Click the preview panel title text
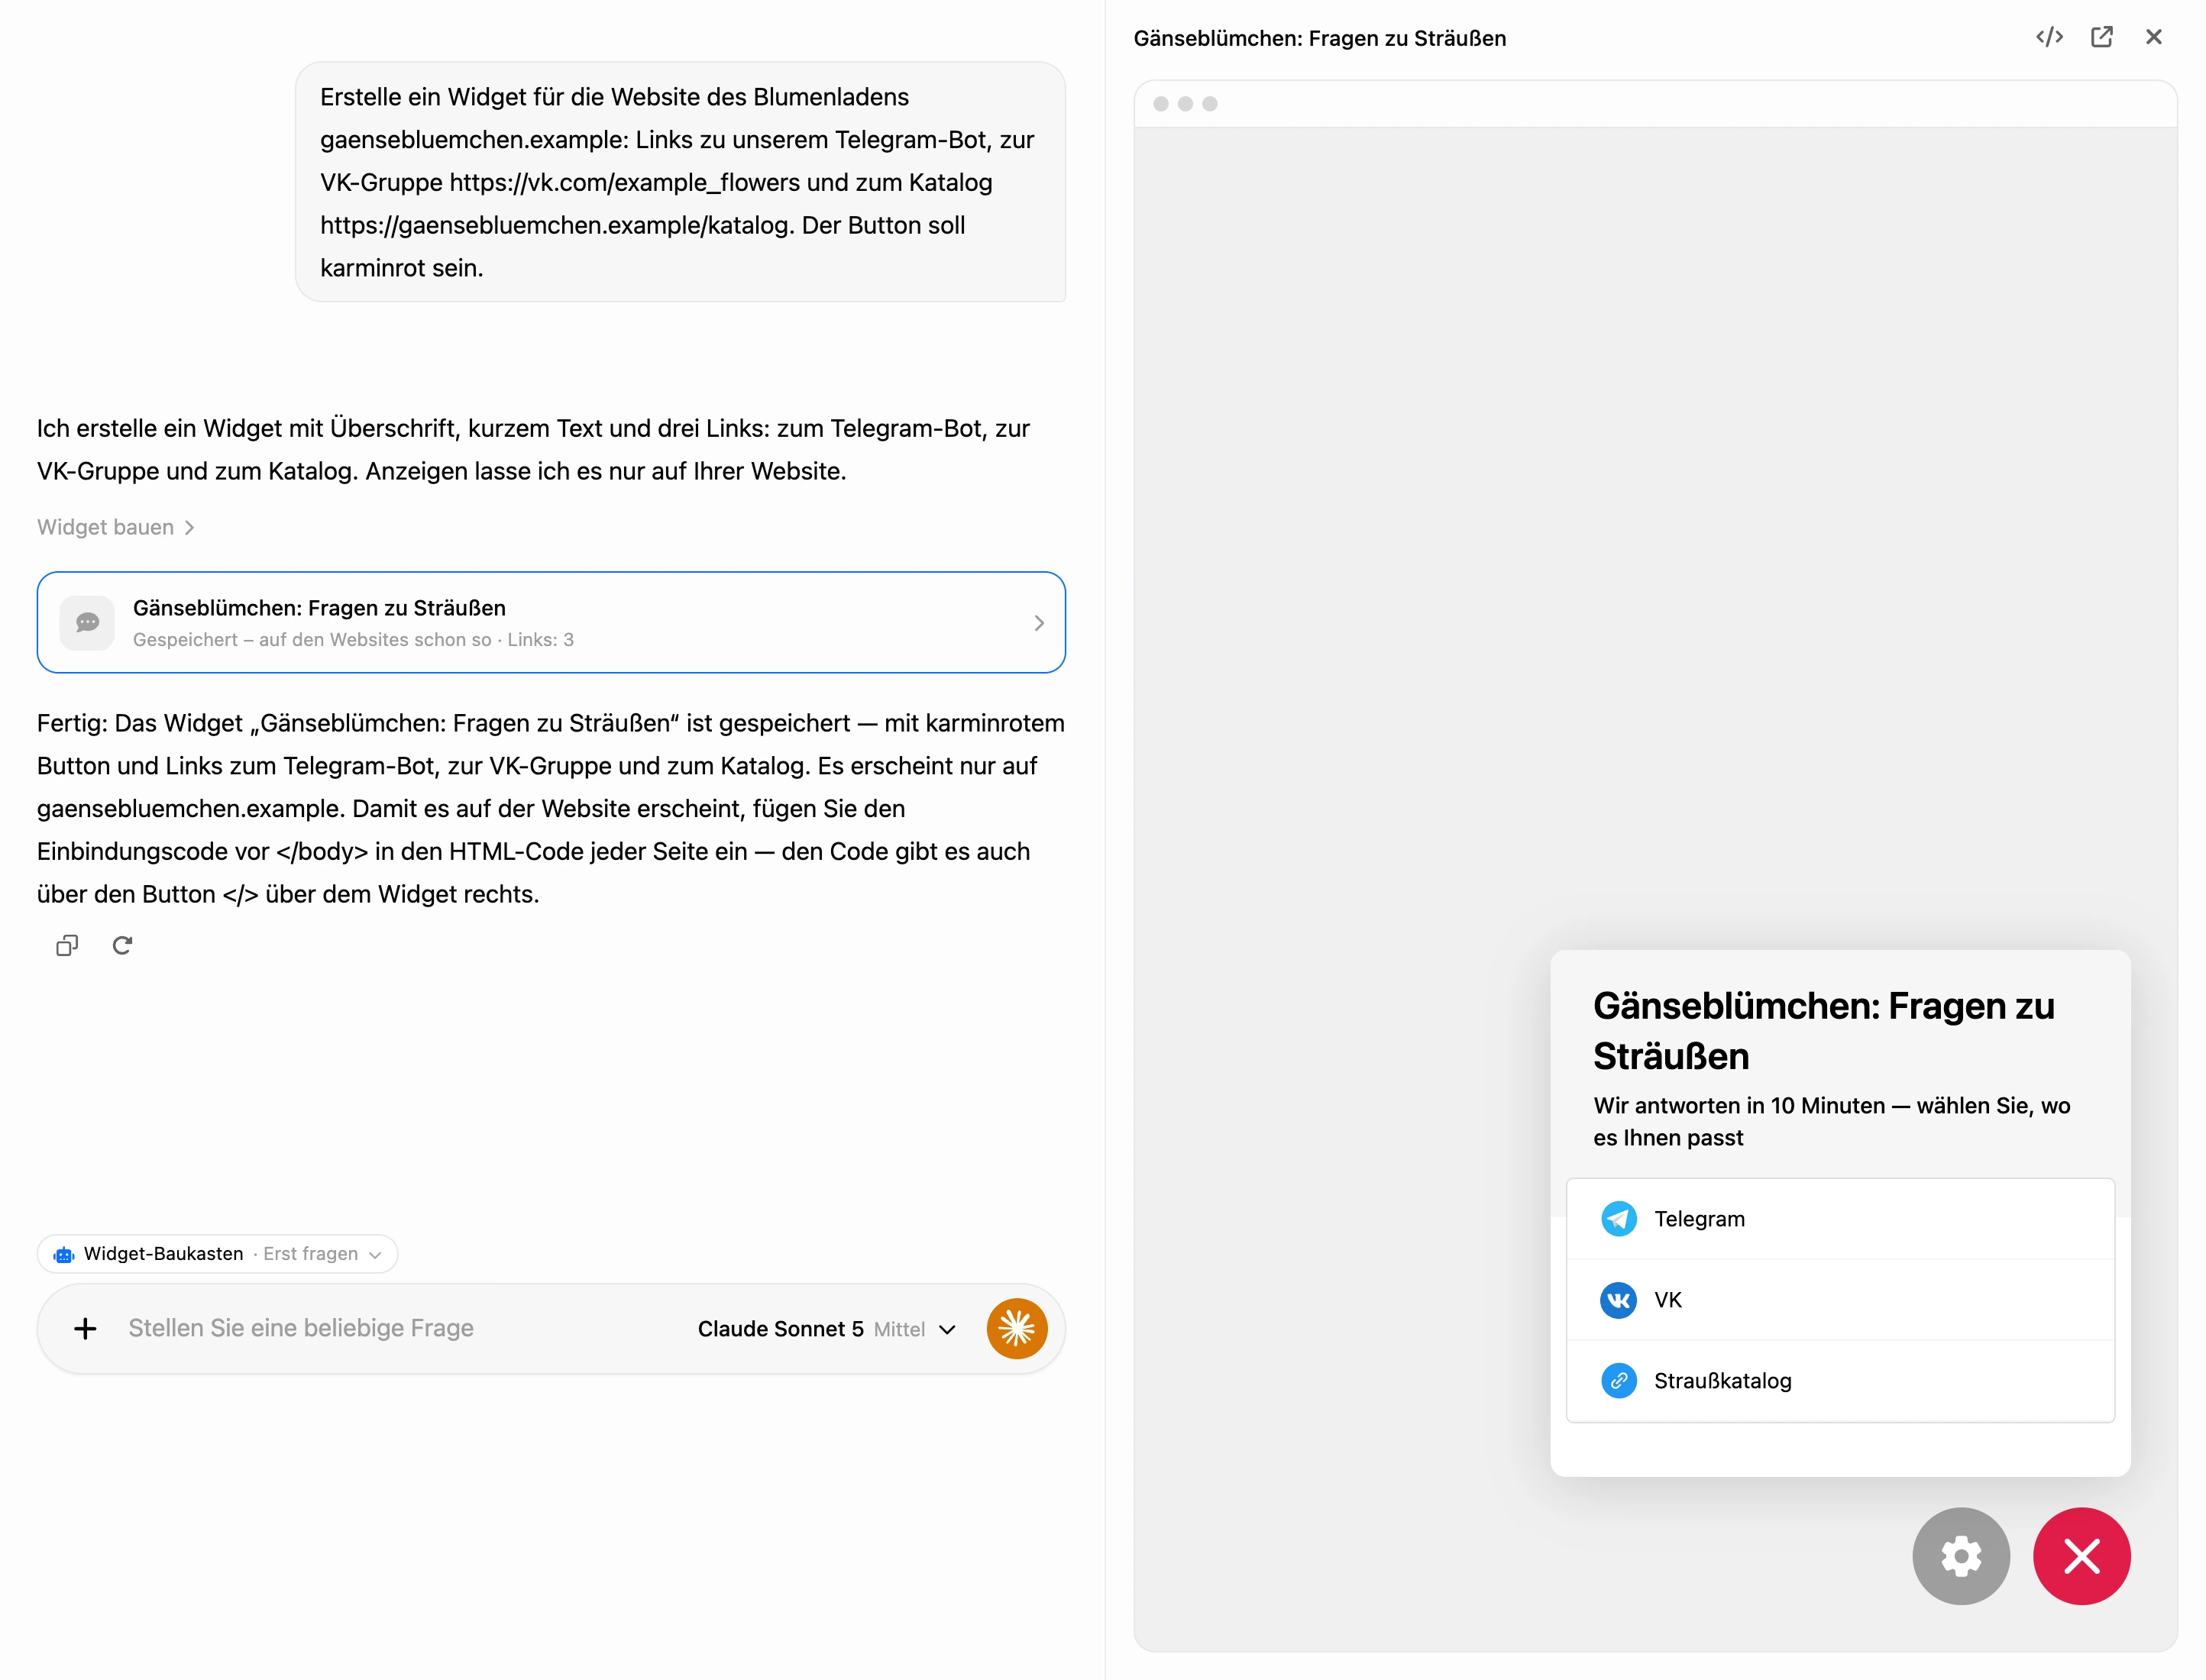 click(x=1319, y=38)
